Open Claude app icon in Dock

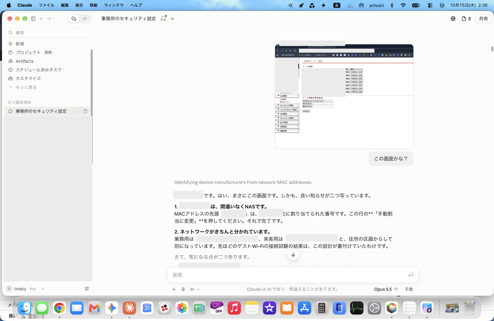pyautogui.click(x=129, y=308)
